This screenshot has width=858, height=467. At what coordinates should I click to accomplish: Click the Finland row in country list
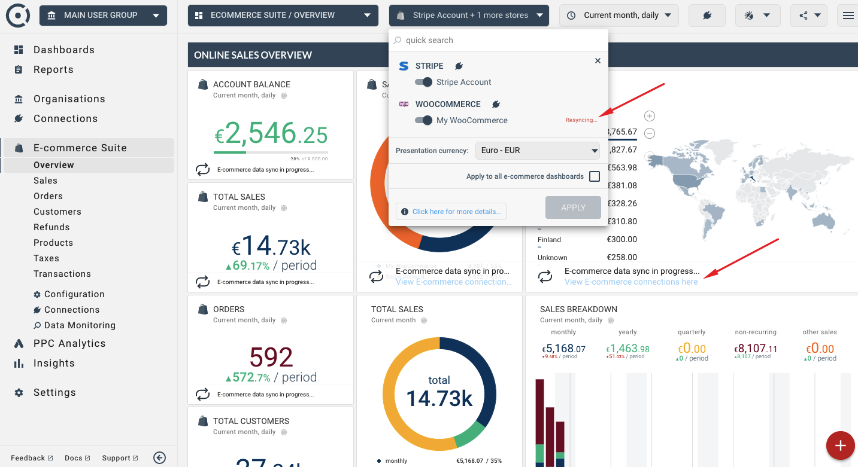tap(587, 240)
